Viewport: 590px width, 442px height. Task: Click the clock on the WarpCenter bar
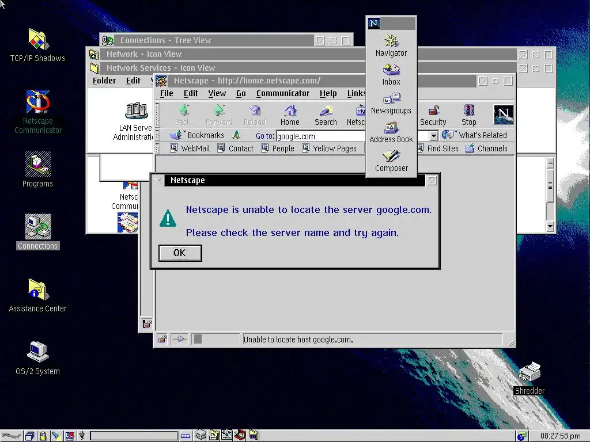tap(560, 436)
